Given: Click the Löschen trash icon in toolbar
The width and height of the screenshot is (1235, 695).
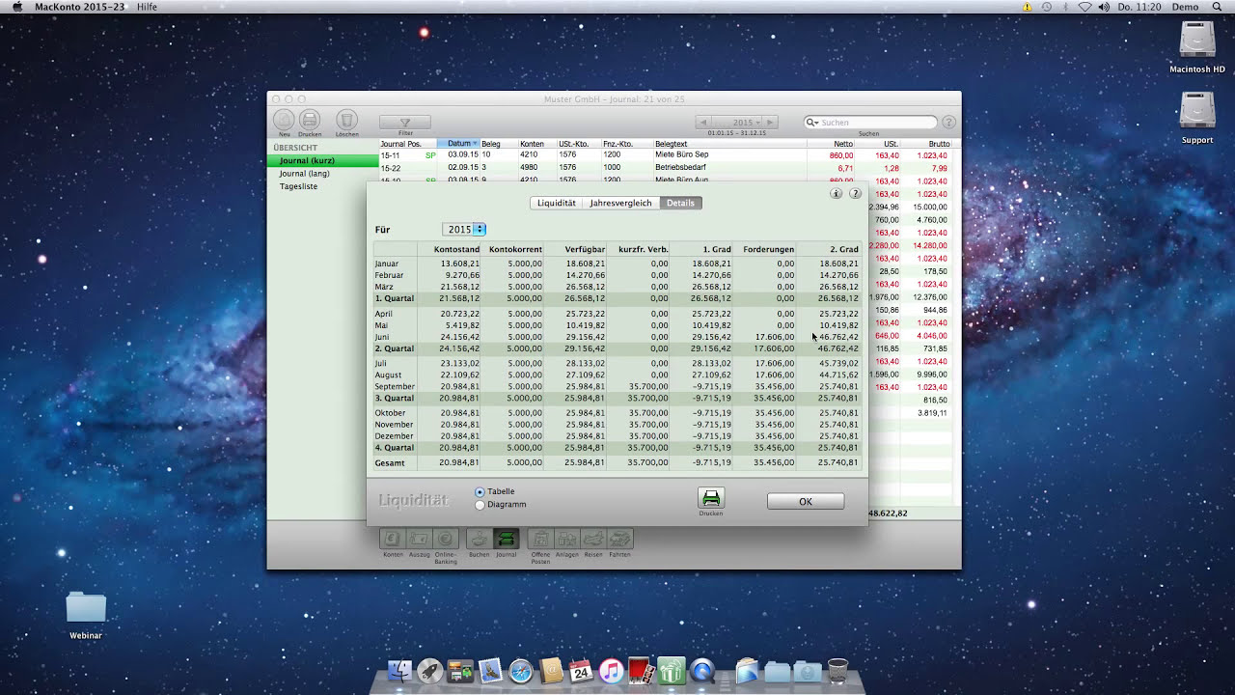Looking at the screenshot, I should click(x=346, y=120).
